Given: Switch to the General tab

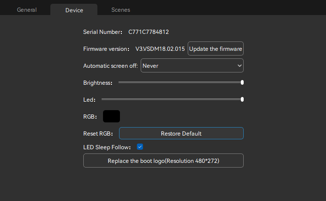Looking at the screenshot, I should click(27, 10).
